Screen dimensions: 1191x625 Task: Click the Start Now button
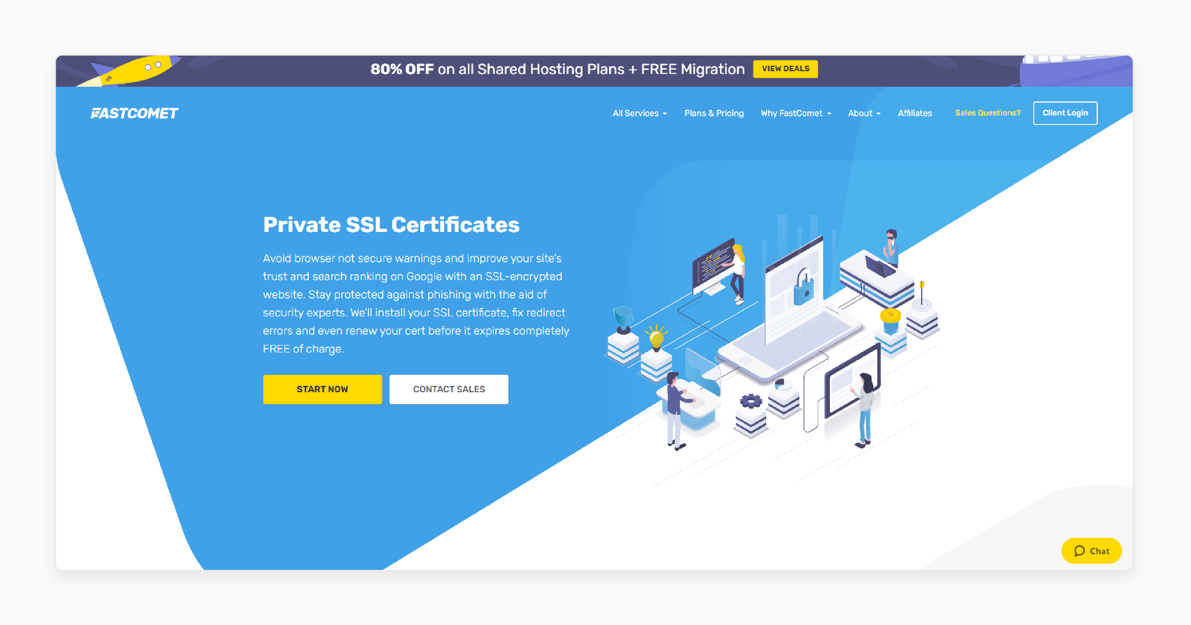[322, 389]
